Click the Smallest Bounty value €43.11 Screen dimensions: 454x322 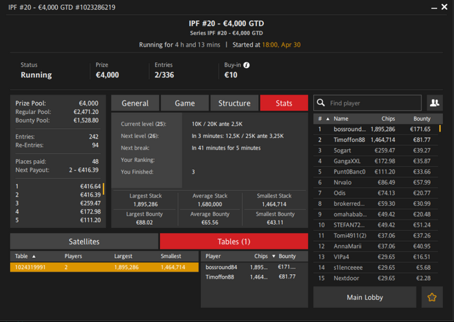tap(275, 222)
